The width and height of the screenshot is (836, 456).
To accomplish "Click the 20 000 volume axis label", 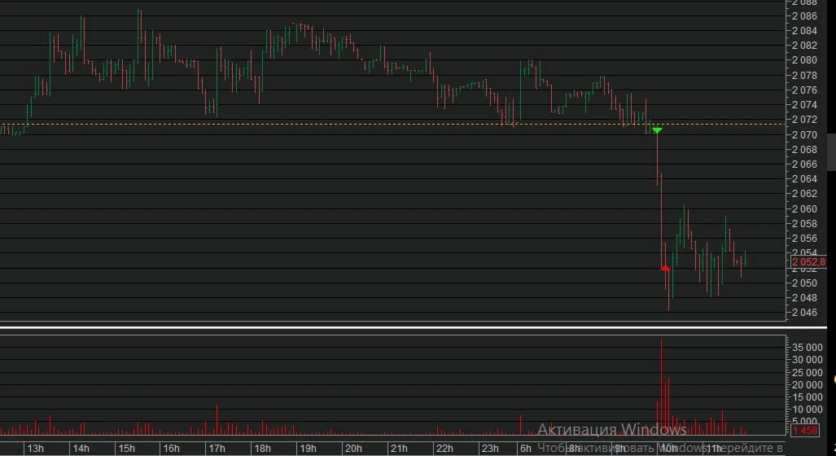I will point(807,384).
